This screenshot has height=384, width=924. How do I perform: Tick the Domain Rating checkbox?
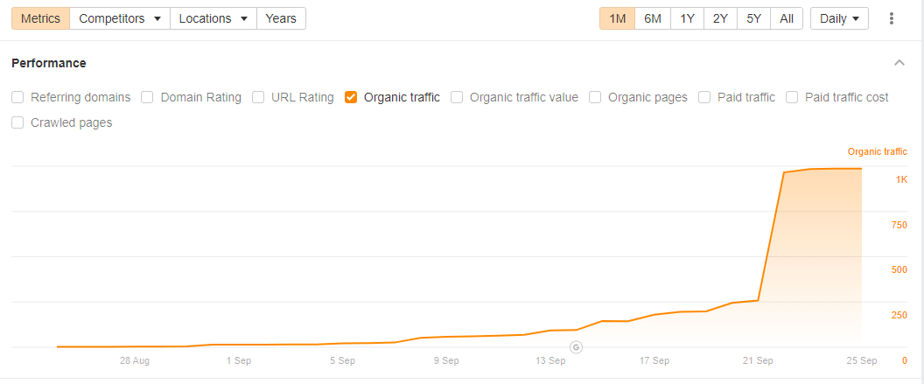148,97
